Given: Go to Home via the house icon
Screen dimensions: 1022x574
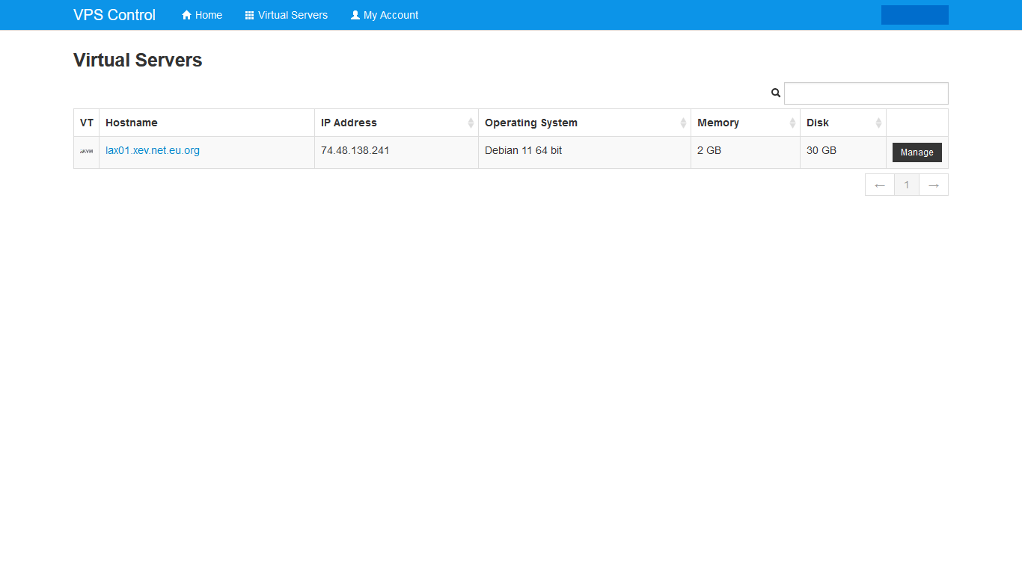Looking at the screenshot, I should click(x=187, y=15).
